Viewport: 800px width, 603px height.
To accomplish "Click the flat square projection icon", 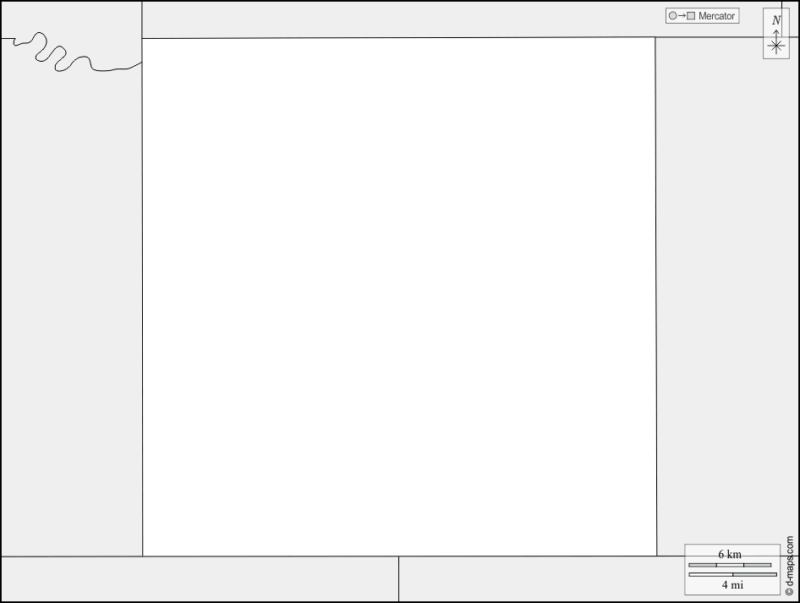I will (x=691, y=16).
